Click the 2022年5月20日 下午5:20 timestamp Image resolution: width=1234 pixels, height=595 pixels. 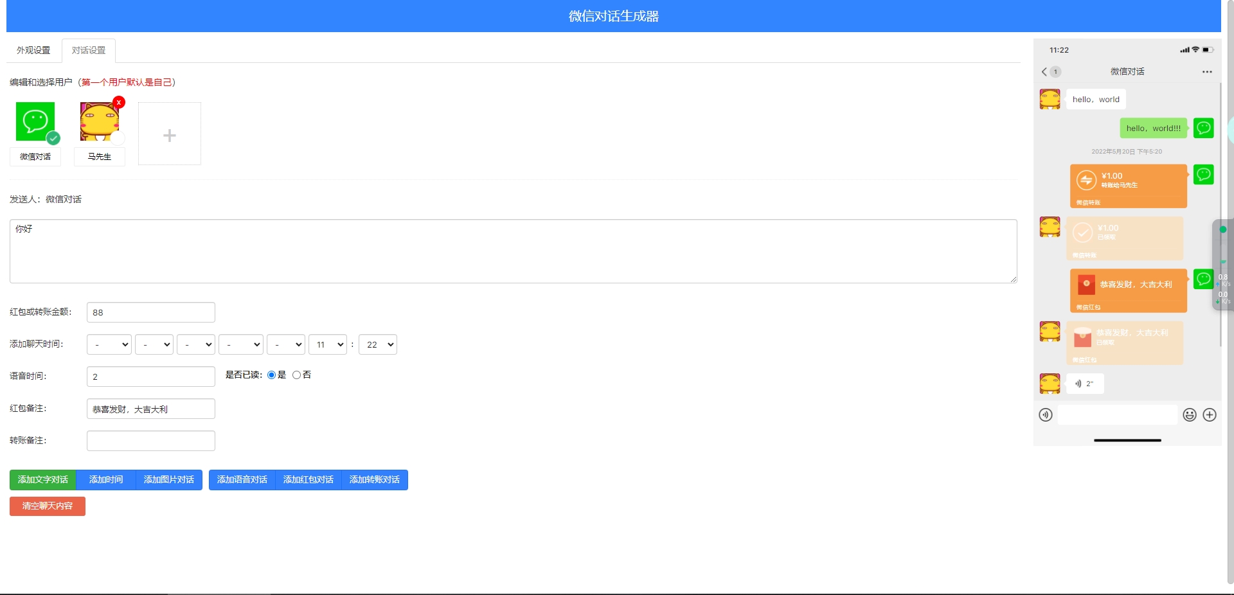(1127, 152)
